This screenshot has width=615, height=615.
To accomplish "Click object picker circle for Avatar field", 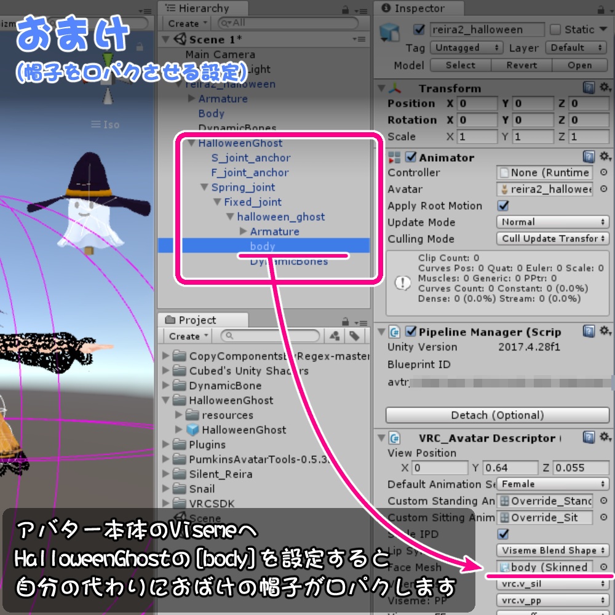I will 604,189.
